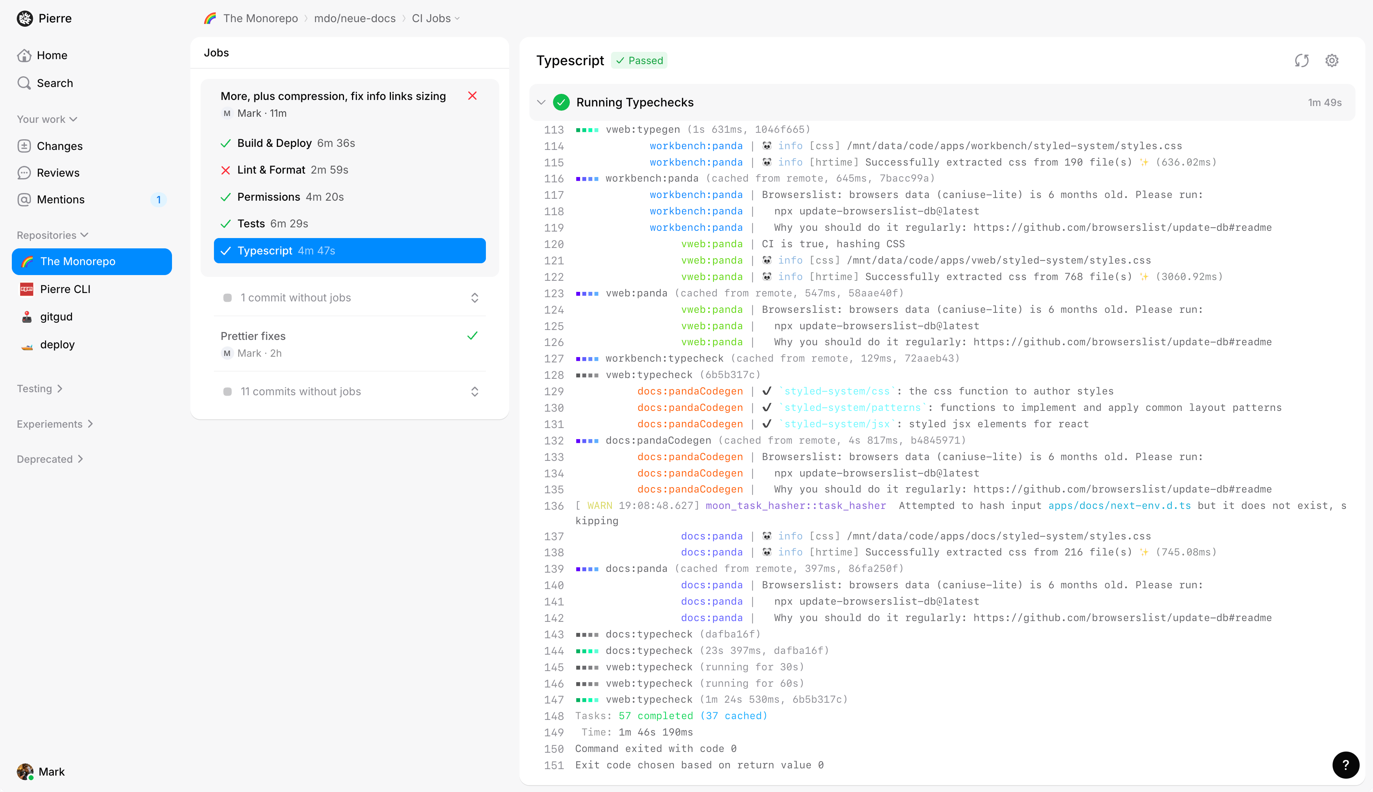Click the apps/docs/next-env.d.ts link
Viewport: 1373px width, 792px height.
1119,505
